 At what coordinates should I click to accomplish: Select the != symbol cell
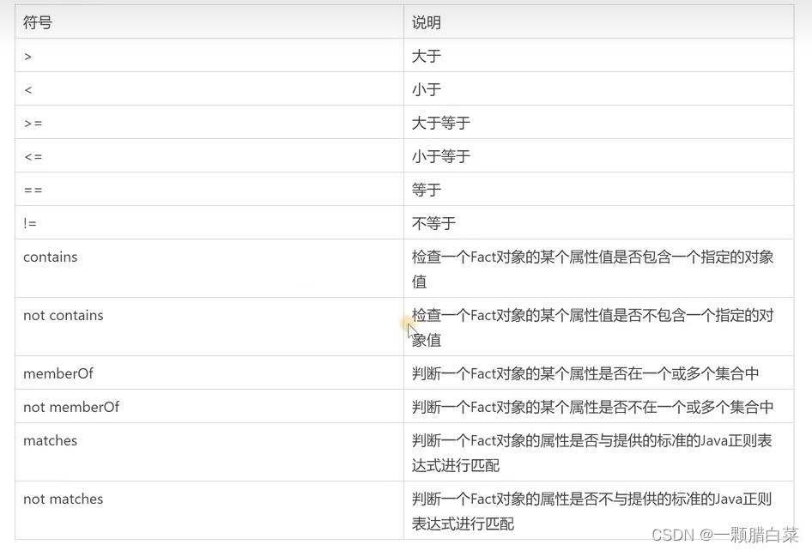coord(209,222)
